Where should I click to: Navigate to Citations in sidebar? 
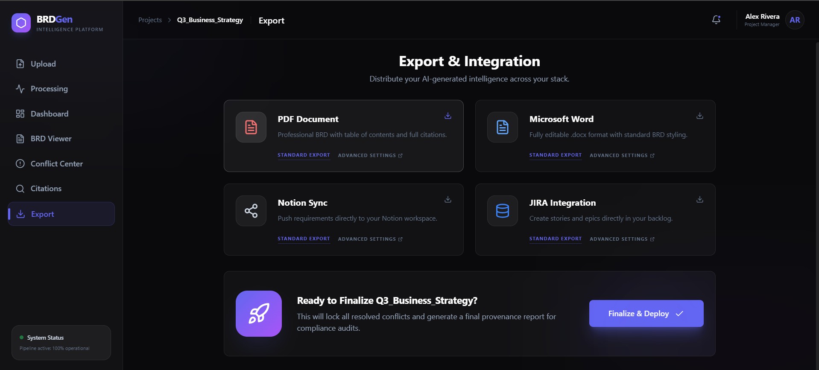[x=61, y=189]
